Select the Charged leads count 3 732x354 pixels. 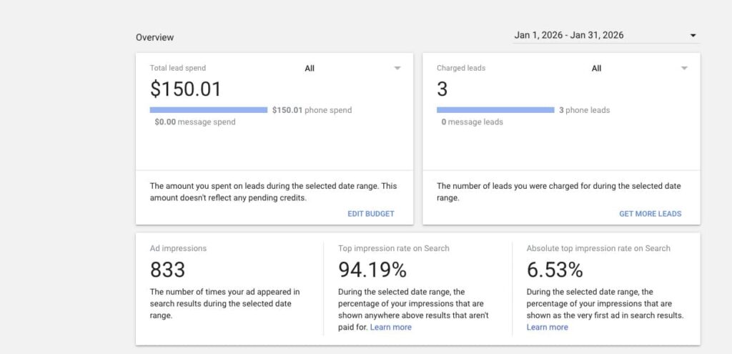[442, 89]
